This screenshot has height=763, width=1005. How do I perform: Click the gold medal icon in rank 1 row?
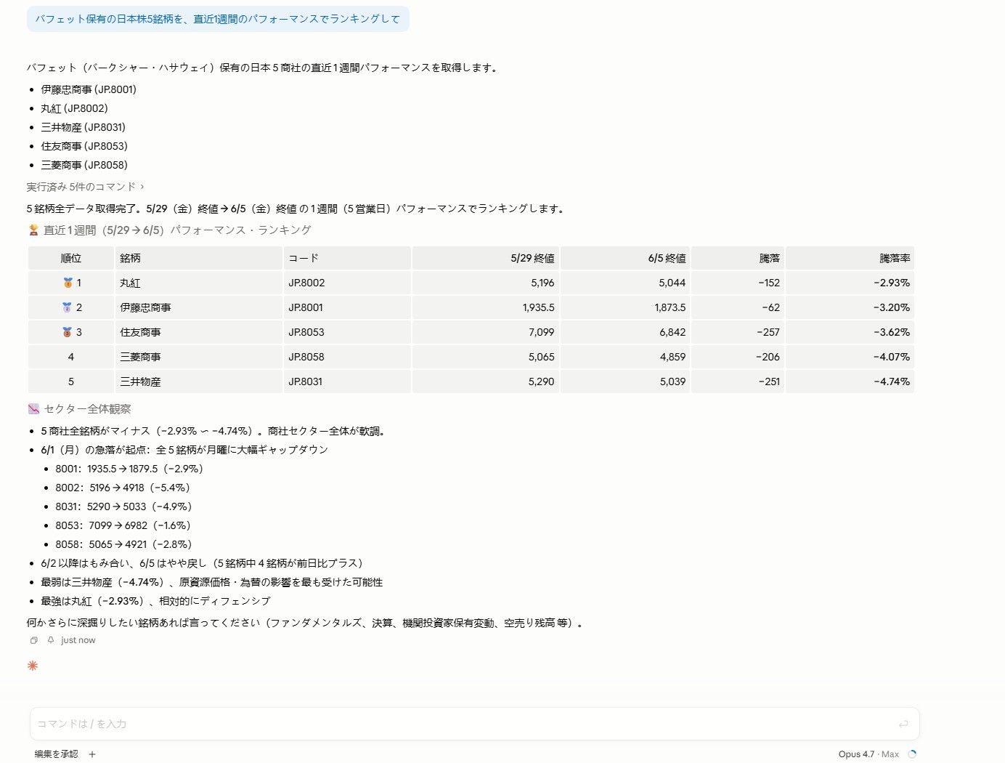68,283
